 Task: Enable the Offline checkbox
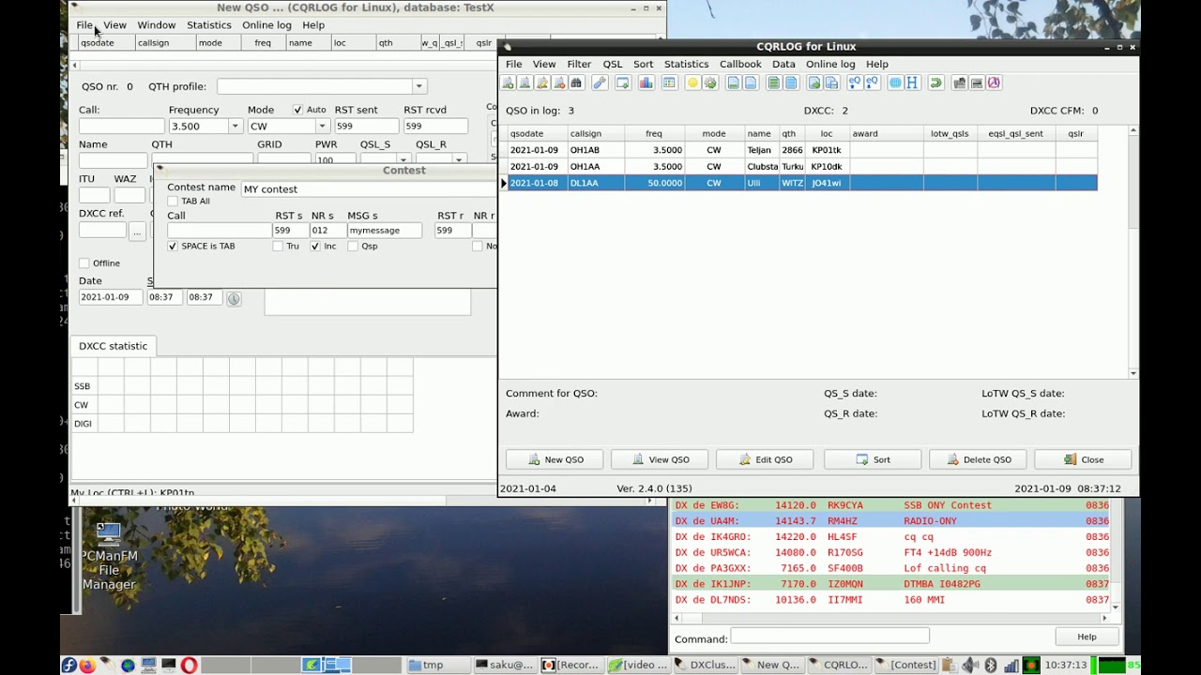[84, 263]
